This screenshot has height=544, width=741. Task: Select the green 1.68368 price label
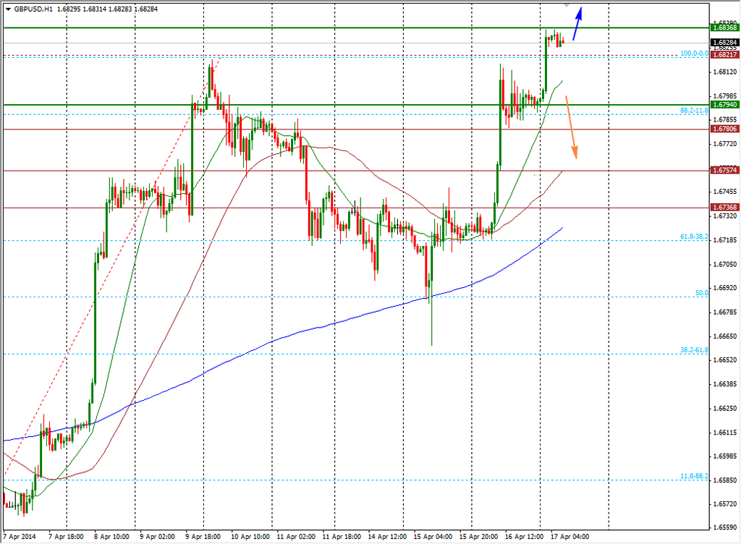coord(724,27)
